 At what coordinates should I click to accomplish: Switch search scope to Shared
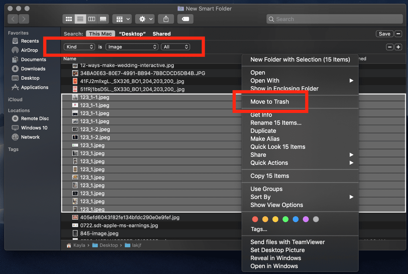(161, 34)
